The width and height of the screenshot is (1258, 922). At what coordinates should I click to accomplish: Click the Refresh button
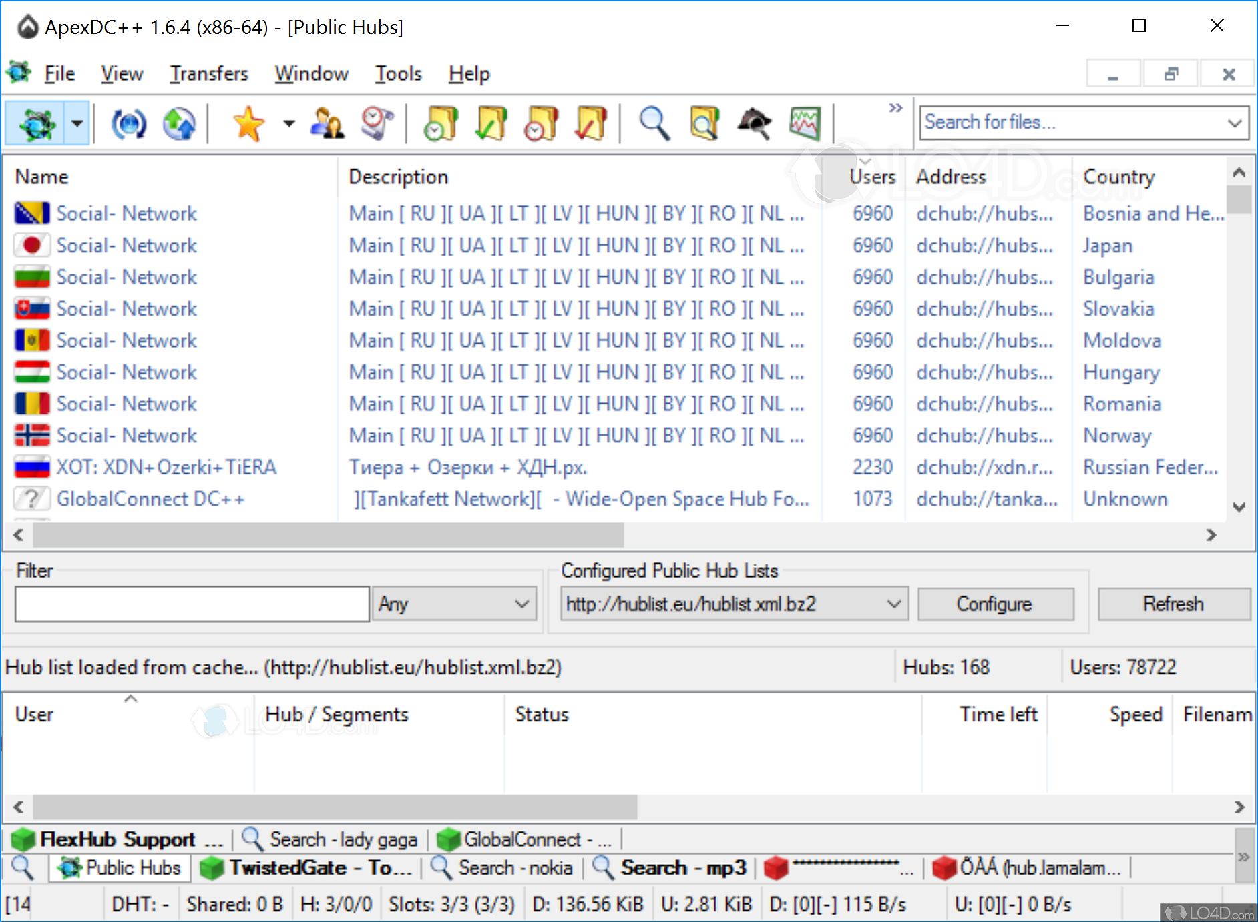(1174, 604)
